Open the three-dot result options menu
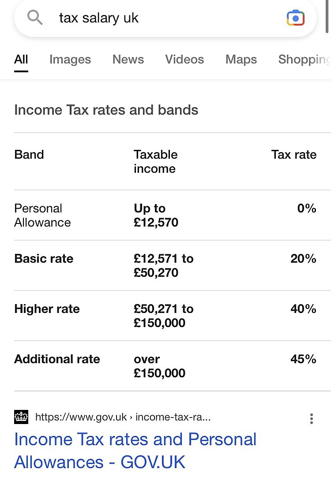Image resolution: width=331 pixels, height=480 pixels. 312,418
